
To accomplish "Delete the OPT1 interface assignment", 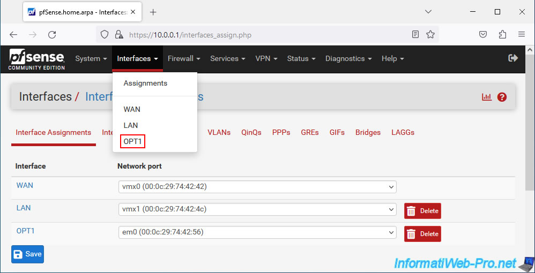I will pos(423,234).
